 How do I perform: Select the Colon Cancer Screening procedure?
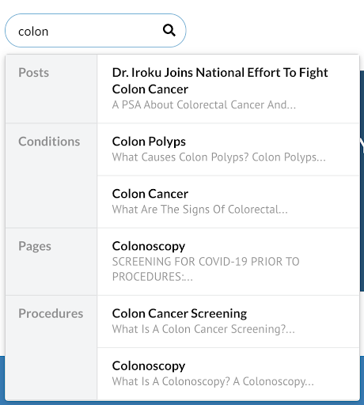(228, 321)
